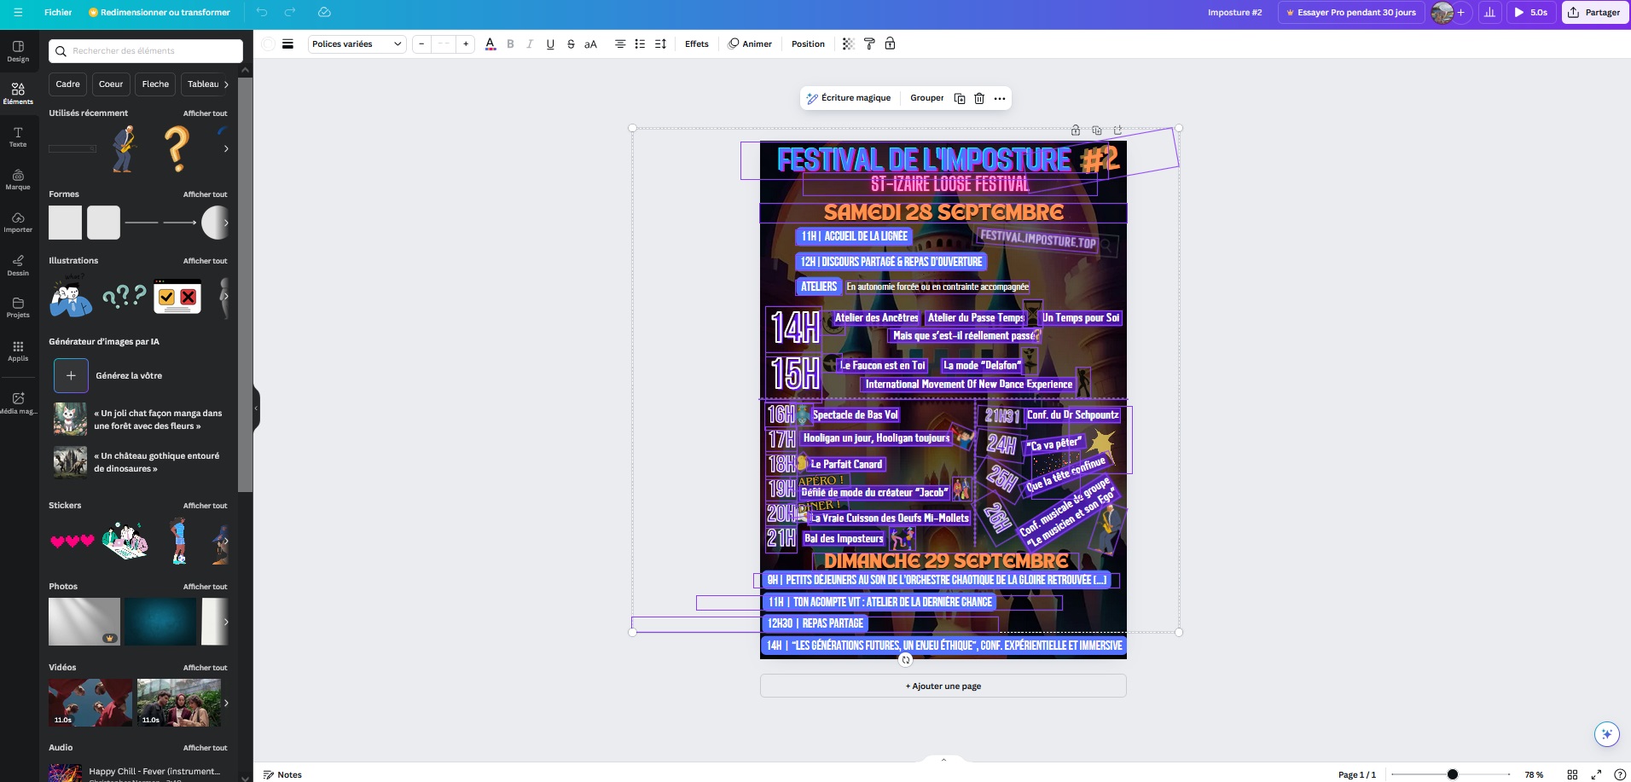This screenshot has width=1631, height=782.
Task: Toggle underline formatting
Action: point(550,44)
